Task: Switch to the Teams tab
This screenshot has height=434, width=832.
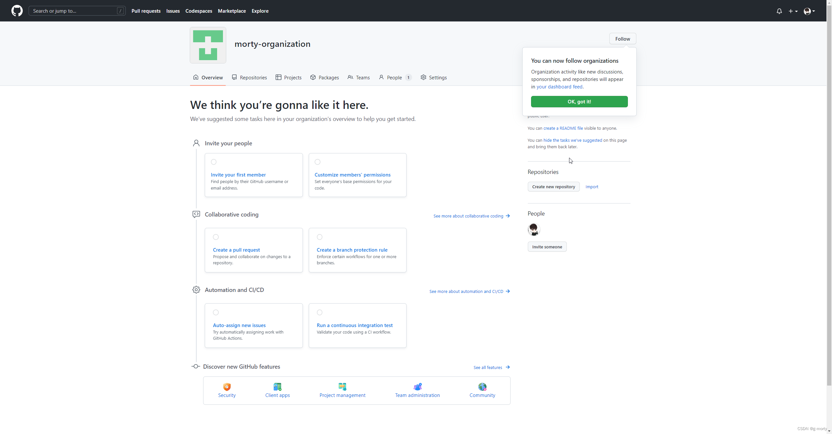Action: [x=358, y=77]
